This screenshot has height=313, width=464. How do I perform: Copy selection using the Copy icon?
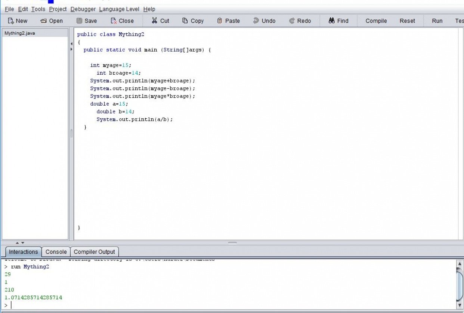(185, 21)
